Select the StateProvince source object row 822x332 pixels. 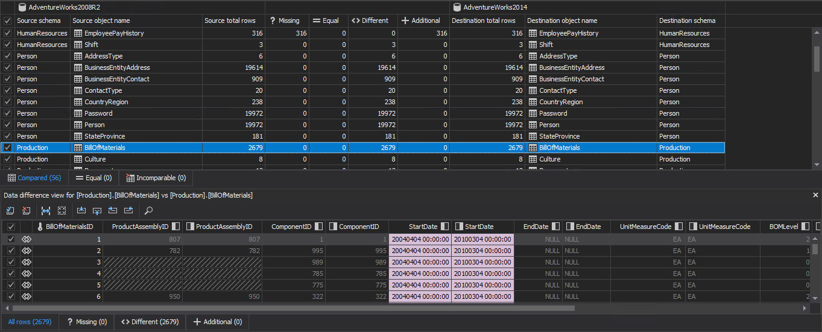coord(136,136)
